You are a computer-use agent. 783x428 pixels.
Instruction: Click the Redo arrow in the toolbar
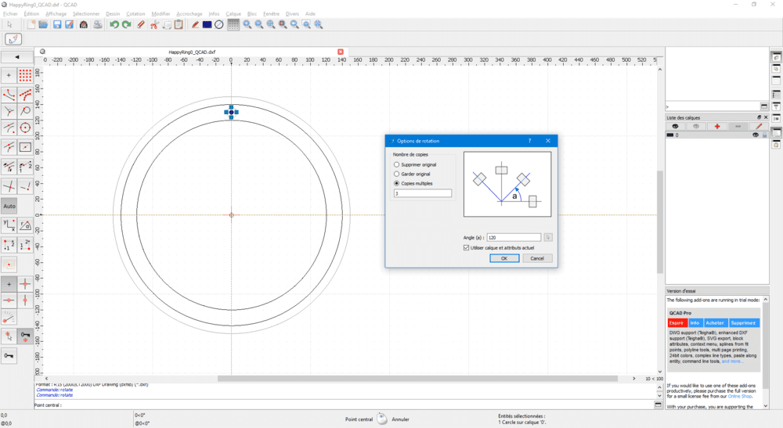[x=126, y=25]
